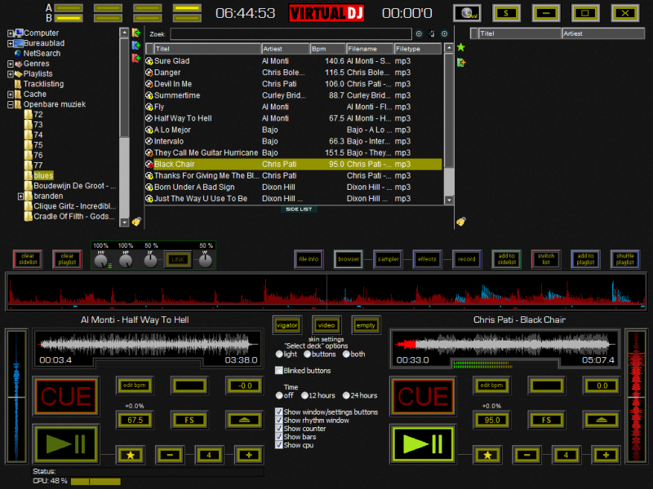Image resolution: width=653 pixels, height=489 pixels.
Task: Switch to the browser tab
Action: click(x=349, y=259)
